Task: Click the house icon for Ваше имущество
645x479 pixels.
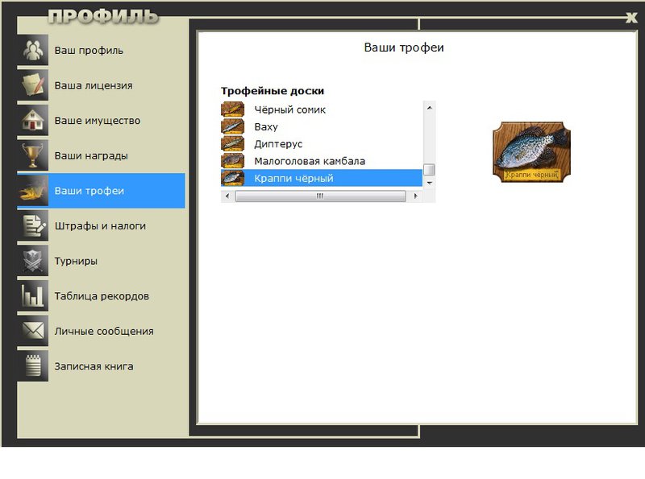Action: pos(33,121)
